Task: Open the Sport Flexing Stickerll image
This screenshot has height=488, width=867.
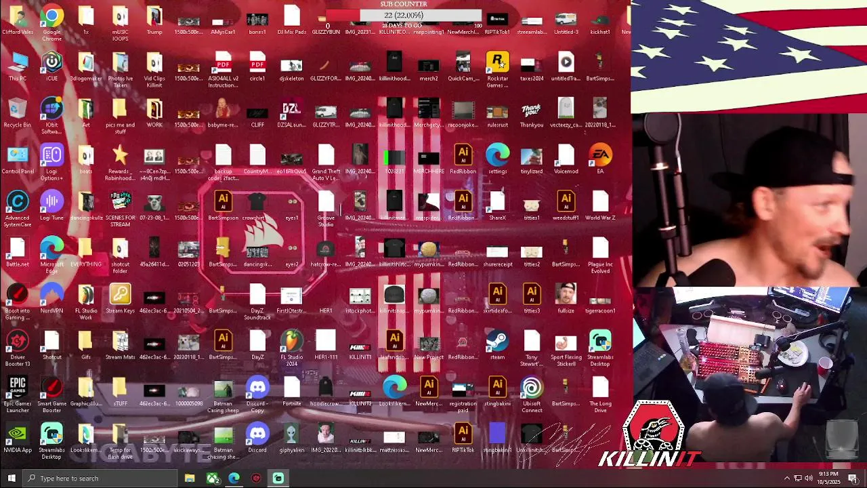Action: point(566,348)
